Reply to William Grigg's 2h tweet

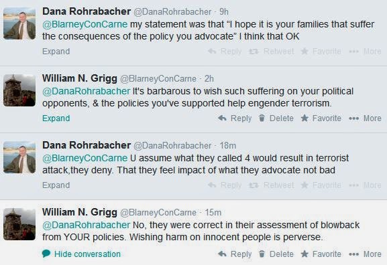pos(235,118)
